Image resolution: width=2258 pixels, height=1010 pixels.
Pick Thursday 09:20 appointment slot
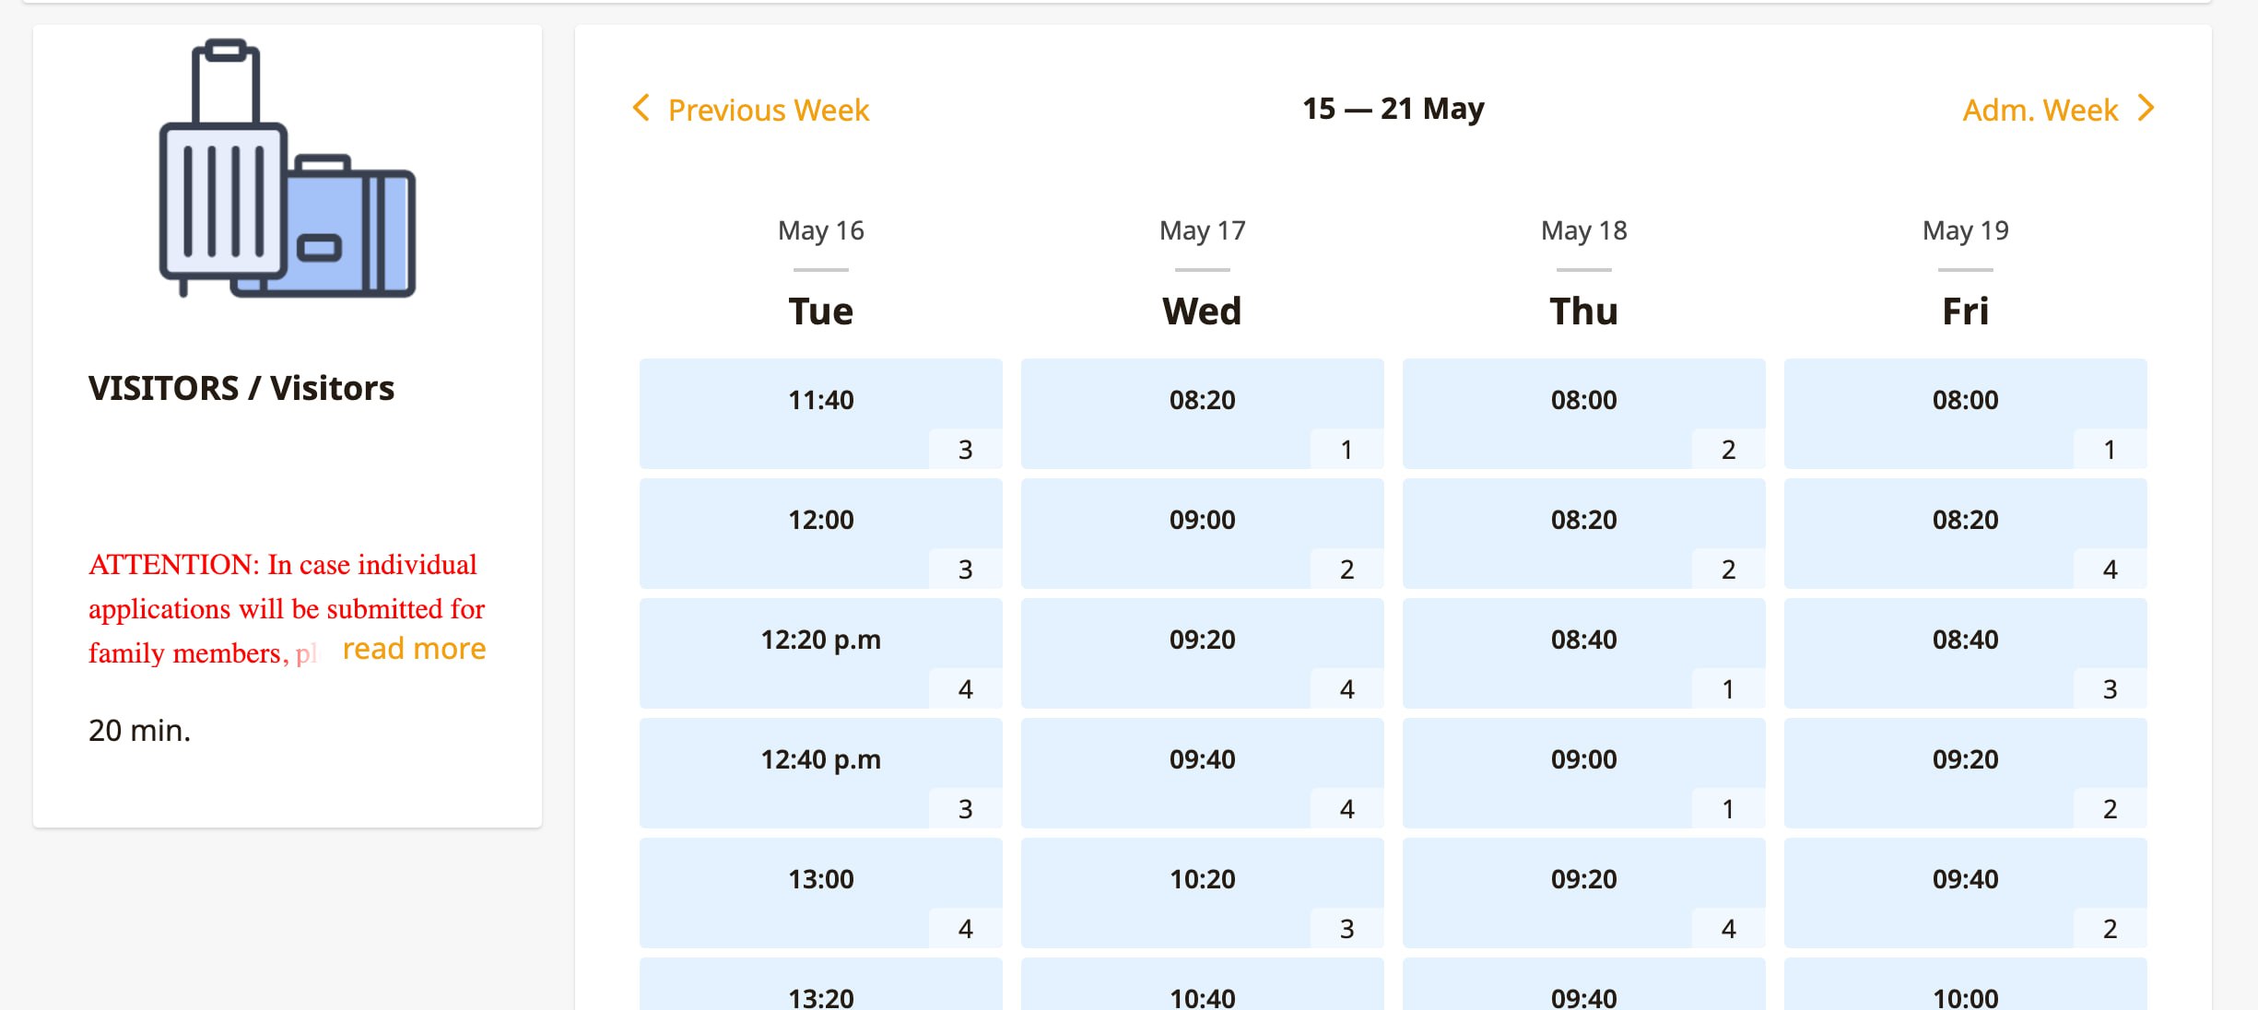tap(1583, 891)
